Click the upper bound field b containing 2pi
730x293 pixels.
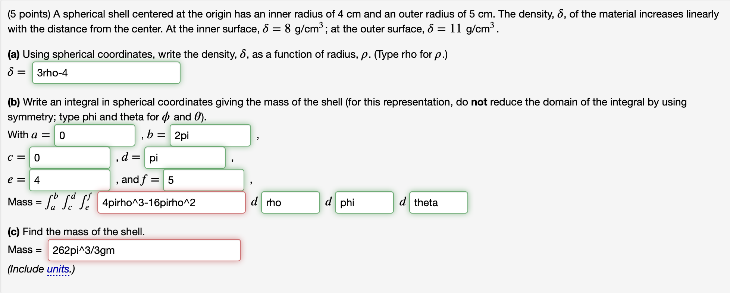tap(210, 135)
